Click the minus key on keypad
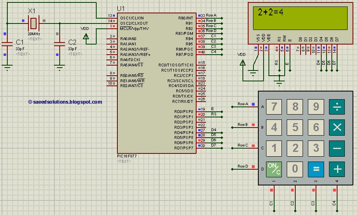 [x=337, y=149]
